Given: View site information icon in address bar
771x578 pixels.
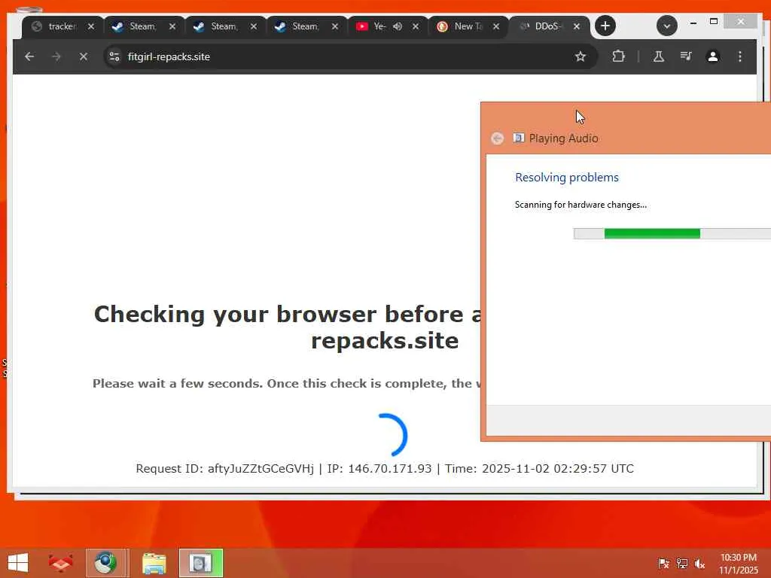Looking at the screenshot, I should 114,56.
